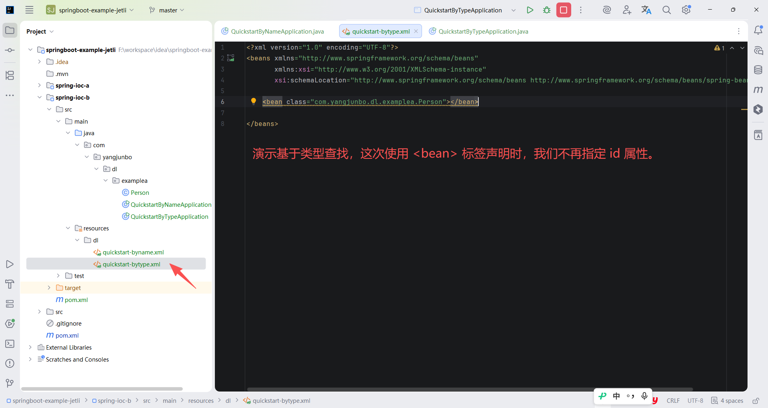Open the Database tool window
The height and width of the screenshot is (408, 768).
[758, 70]
